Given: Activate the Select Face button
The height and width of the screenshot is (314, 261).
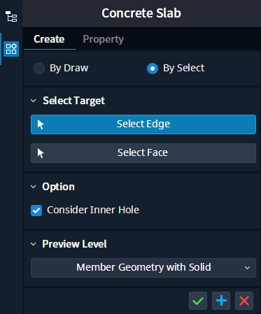Looking at the screenshot, I should click(x=143, y=153).
